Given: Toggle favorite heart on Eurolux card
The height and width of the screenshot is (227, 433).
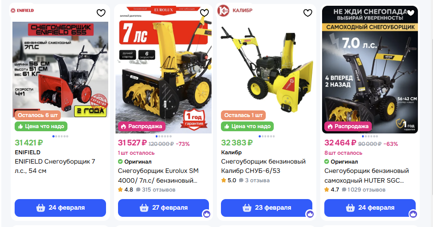Looking at the screenshot, I should 205,13.
